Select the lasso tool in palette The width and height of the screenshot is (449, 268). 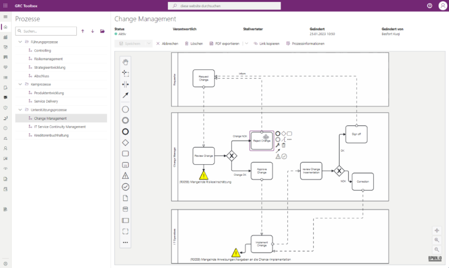[x=125, y=73]
